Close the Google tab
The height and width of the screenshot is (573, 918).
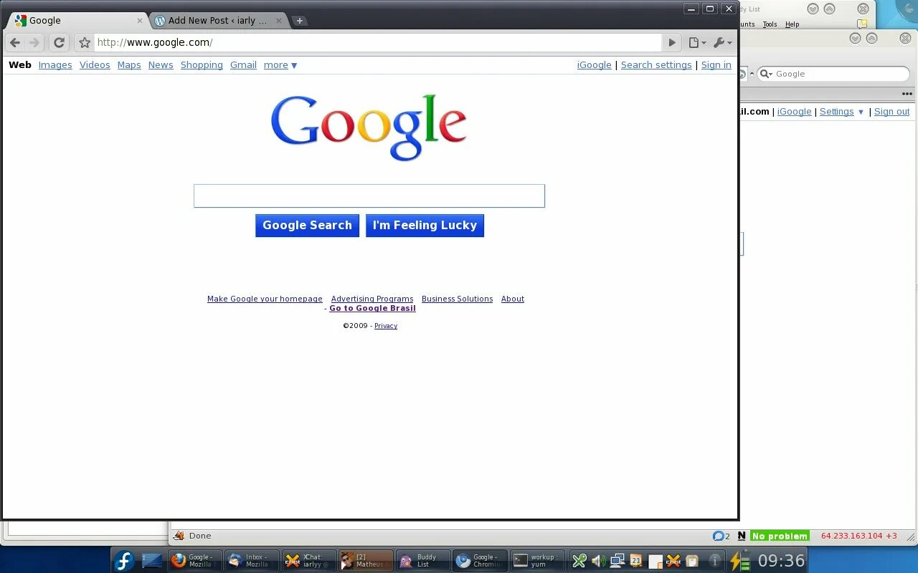click(x=140, y=21)
